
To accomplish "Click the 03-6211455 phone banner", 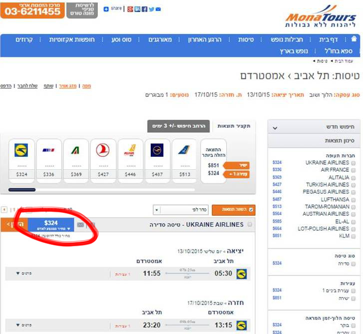I will 32,10.
